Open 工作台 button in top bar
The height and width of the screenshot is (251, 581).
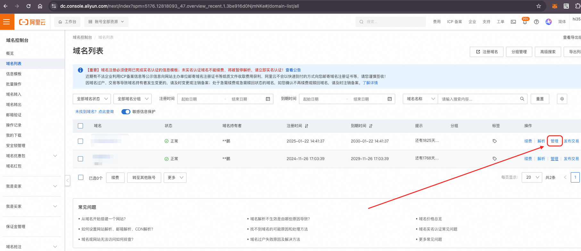[x=67, y=22]
